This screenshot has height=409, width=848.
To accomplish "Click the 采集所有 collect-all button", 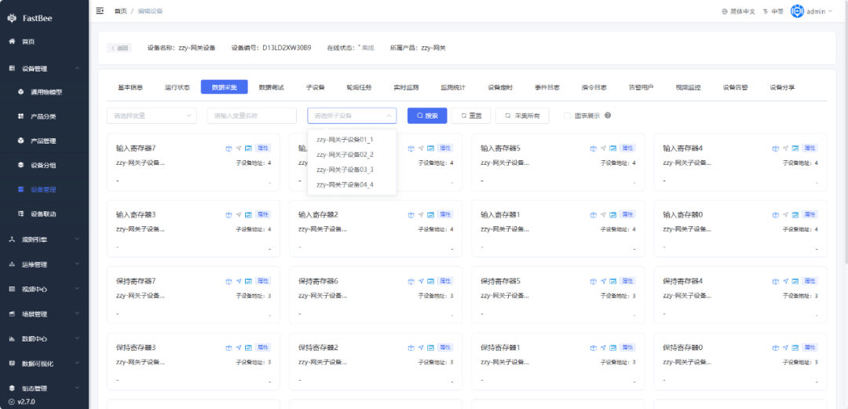I will click(522, 115).
